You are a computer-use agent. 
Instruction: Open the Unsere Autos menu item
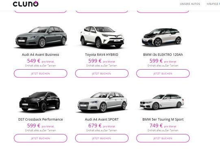190,4
